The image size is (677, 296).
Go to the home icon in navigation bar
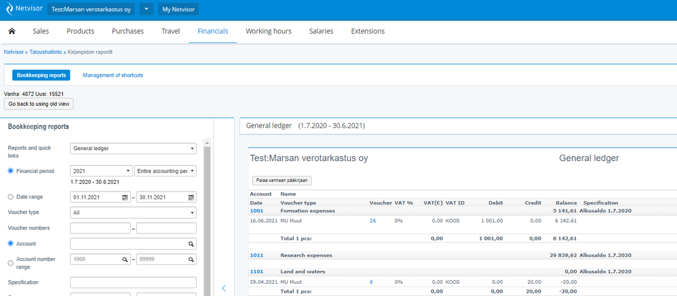12,31
